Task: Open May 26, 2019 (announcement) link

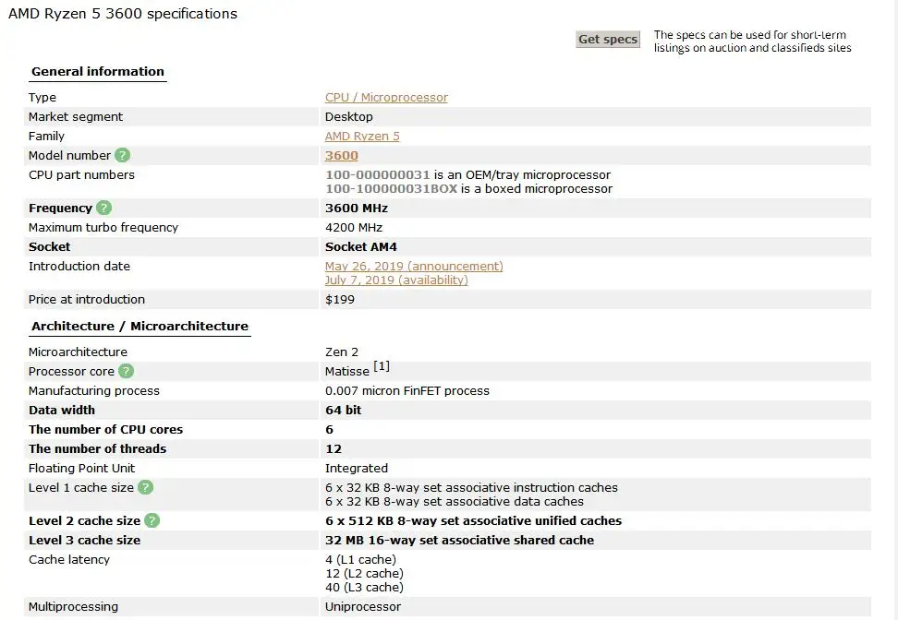Action: click(x=414, y=266)
